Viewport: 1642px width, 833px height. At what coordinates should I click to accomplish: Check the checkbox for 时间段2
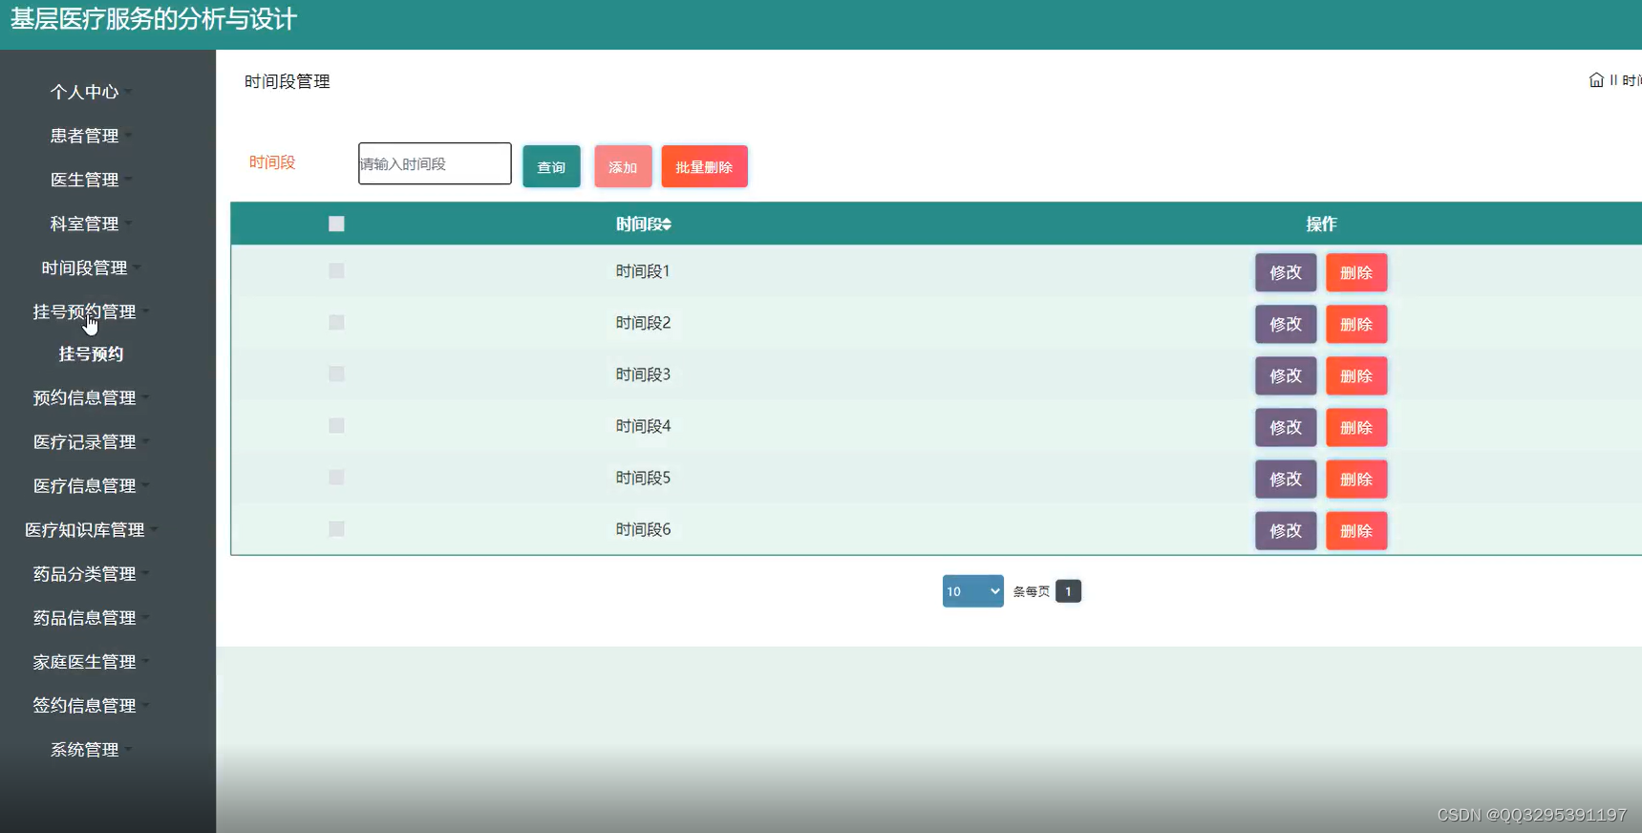336,323
